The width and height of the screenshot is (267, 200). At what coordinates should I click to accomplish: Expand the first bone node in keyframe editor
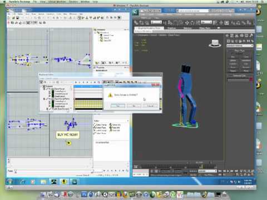(44, 89)
